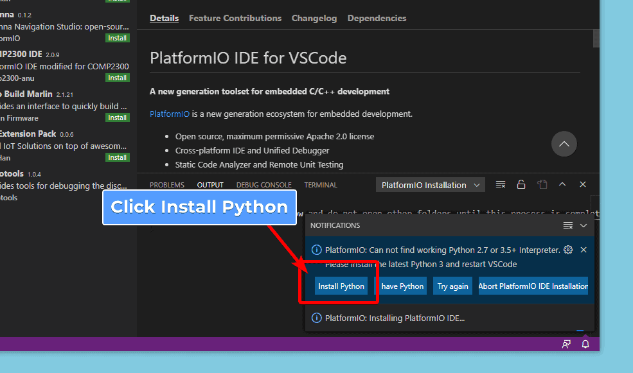Click the extension page vertical scrollbar
This screenshot has height=373, width=633.
pos(596,39)
